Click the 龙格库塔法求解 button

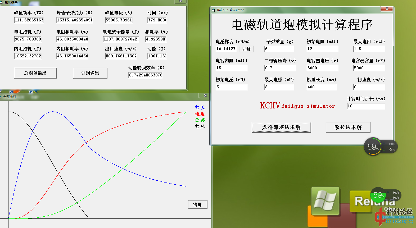pos(281,127)
